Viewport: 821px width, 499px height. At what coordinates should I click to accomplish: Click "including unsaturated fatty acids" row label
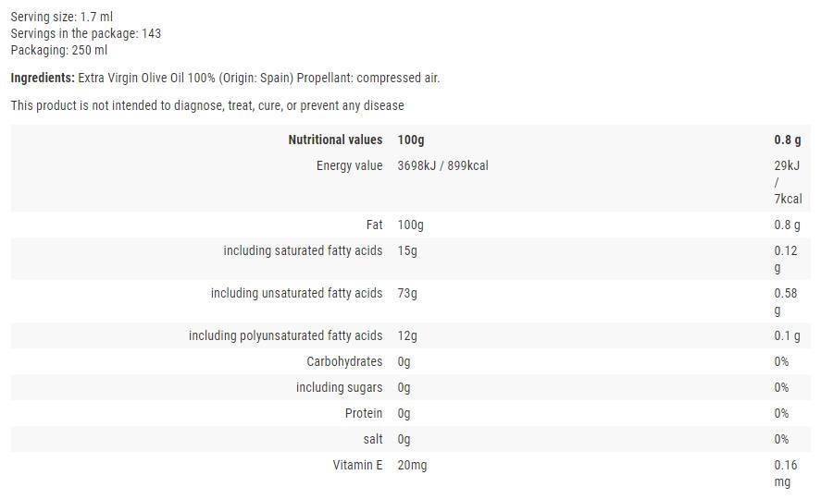[x=296, y=293]
